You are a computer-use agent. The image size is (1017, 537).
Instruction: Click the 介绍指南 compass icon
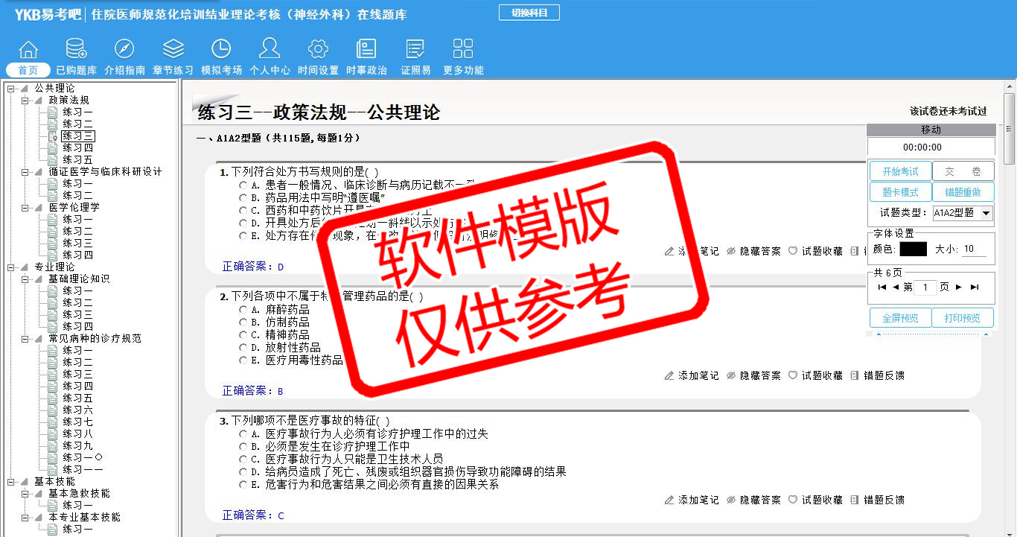124,50
